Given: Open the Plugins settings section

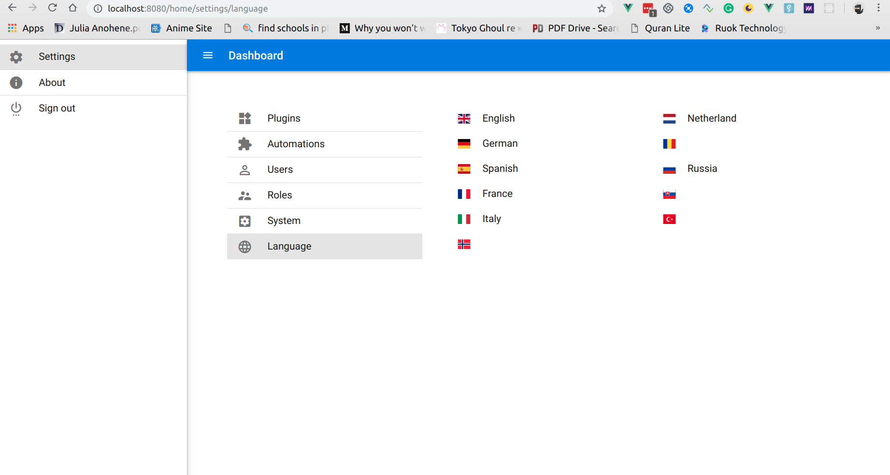Looking at the screenshot, I should pos(284,118).
